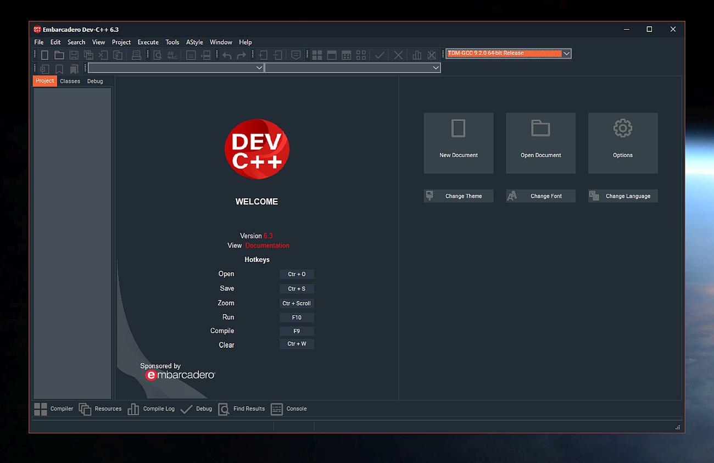Open the Tools menu

coord(172,42)
